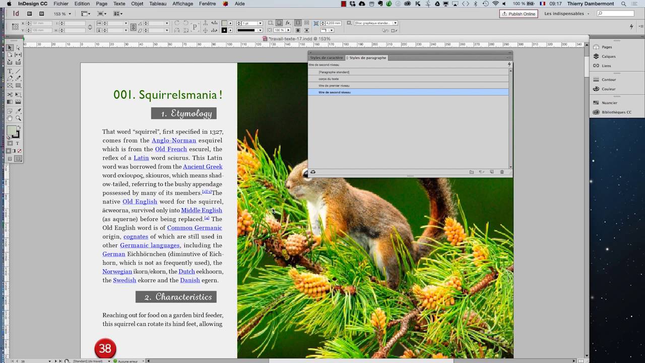Expand the stroke weight 1 pt dropdown
The image size is (645, 363).
coord(260,23)
